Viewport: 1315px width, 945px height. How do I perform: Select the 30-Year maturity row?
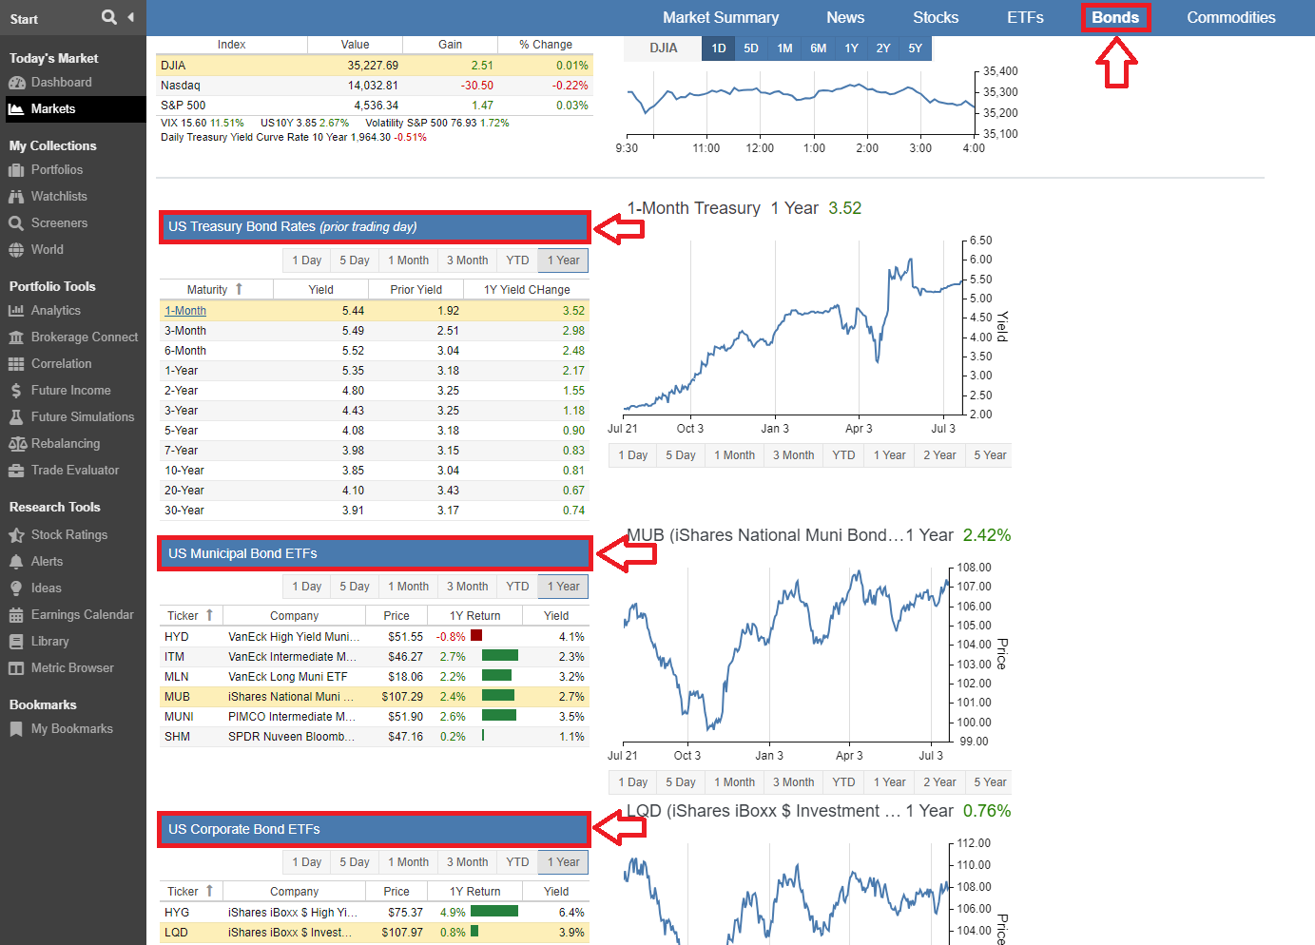coord(375,511)
